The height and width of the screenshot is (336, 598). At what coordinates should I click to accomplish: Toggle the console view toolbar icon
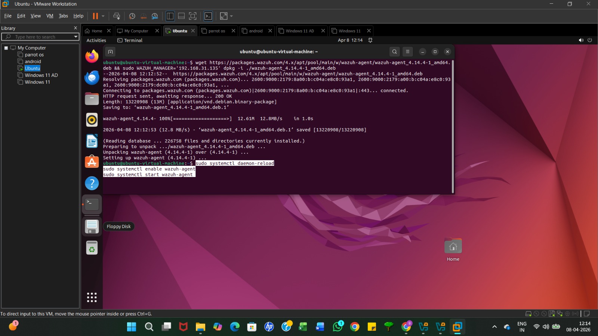pos(208,16)
